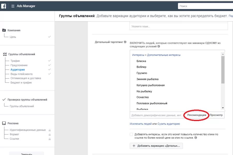This screenshot has height=155, width=233.
Task: Click the Исключить людей link
Action: 141,124
